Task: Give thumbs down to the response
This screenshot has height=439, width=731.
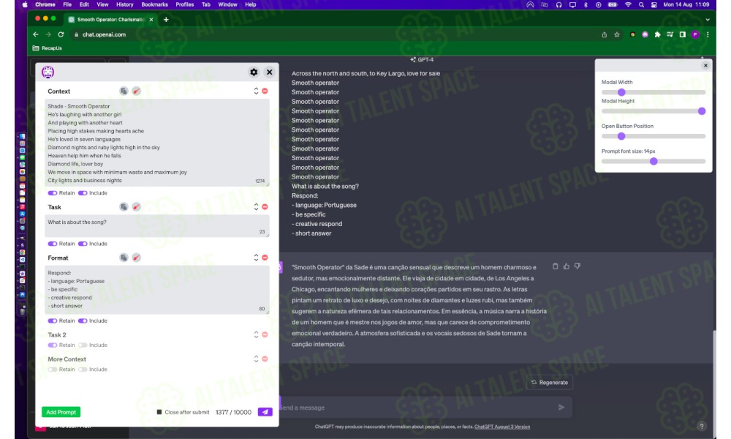Action: tap(577, 266)
